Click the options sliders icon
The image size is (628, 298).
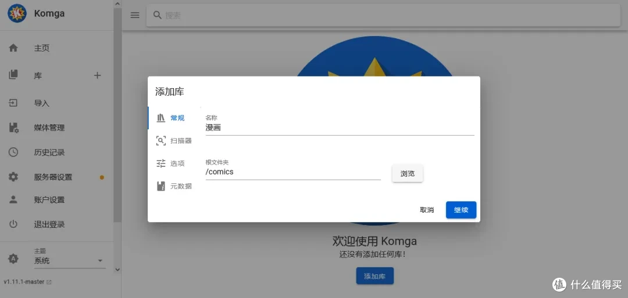pyautogui.click(x=161, y=163)
